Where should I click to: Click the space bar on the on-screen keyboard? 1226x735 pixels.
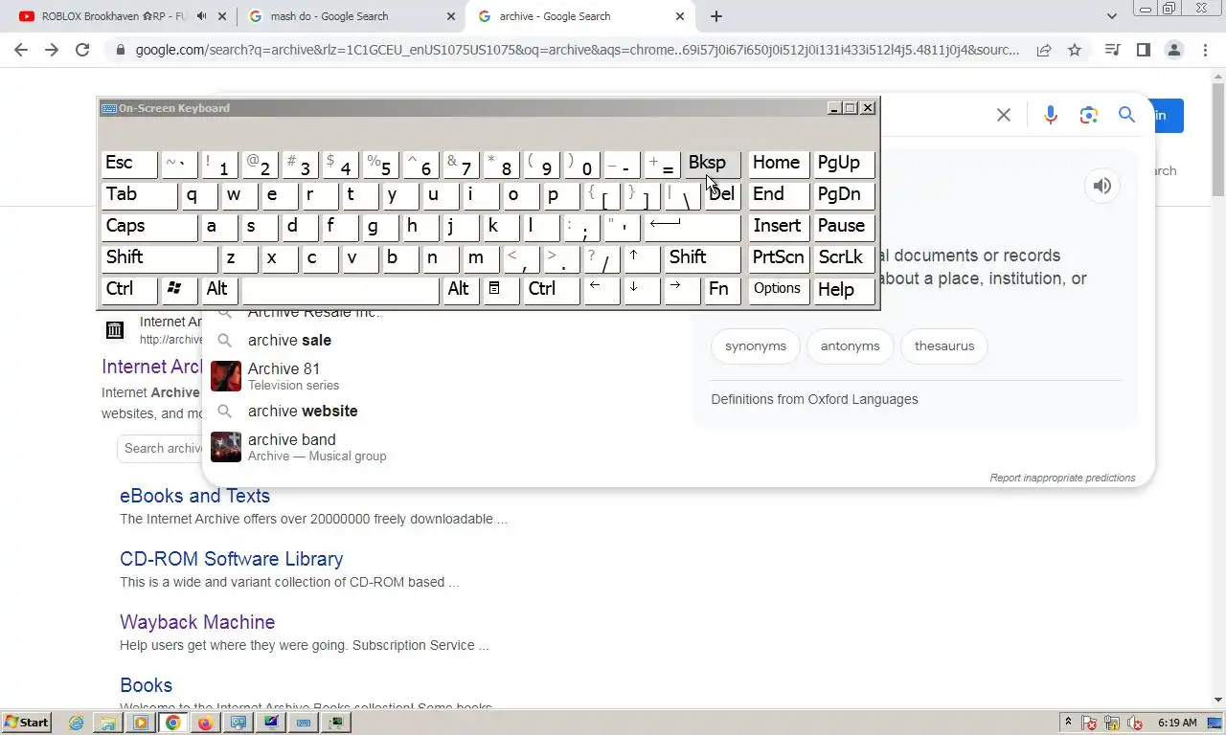coord(340,290)
